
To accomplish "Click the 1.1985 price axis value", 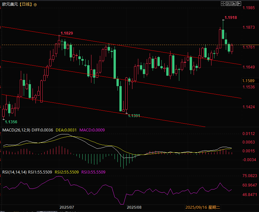I will (249, 8).
